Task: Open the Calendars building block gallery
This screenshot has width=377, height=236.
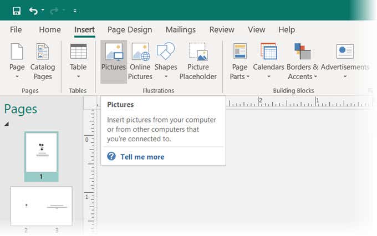Action: tap(268, 61)
